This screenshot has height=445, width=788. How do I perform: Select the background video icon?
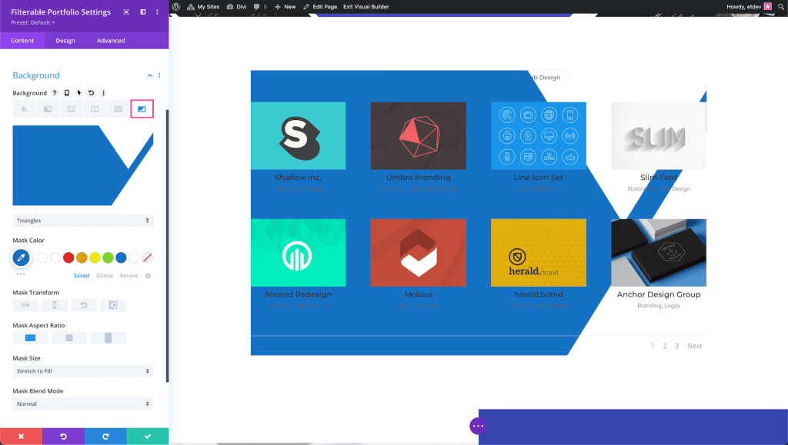point(93,108)
